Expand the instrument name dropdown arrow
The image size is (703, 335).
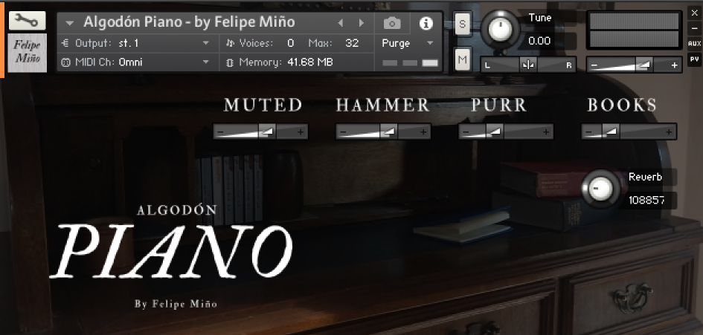69,23
